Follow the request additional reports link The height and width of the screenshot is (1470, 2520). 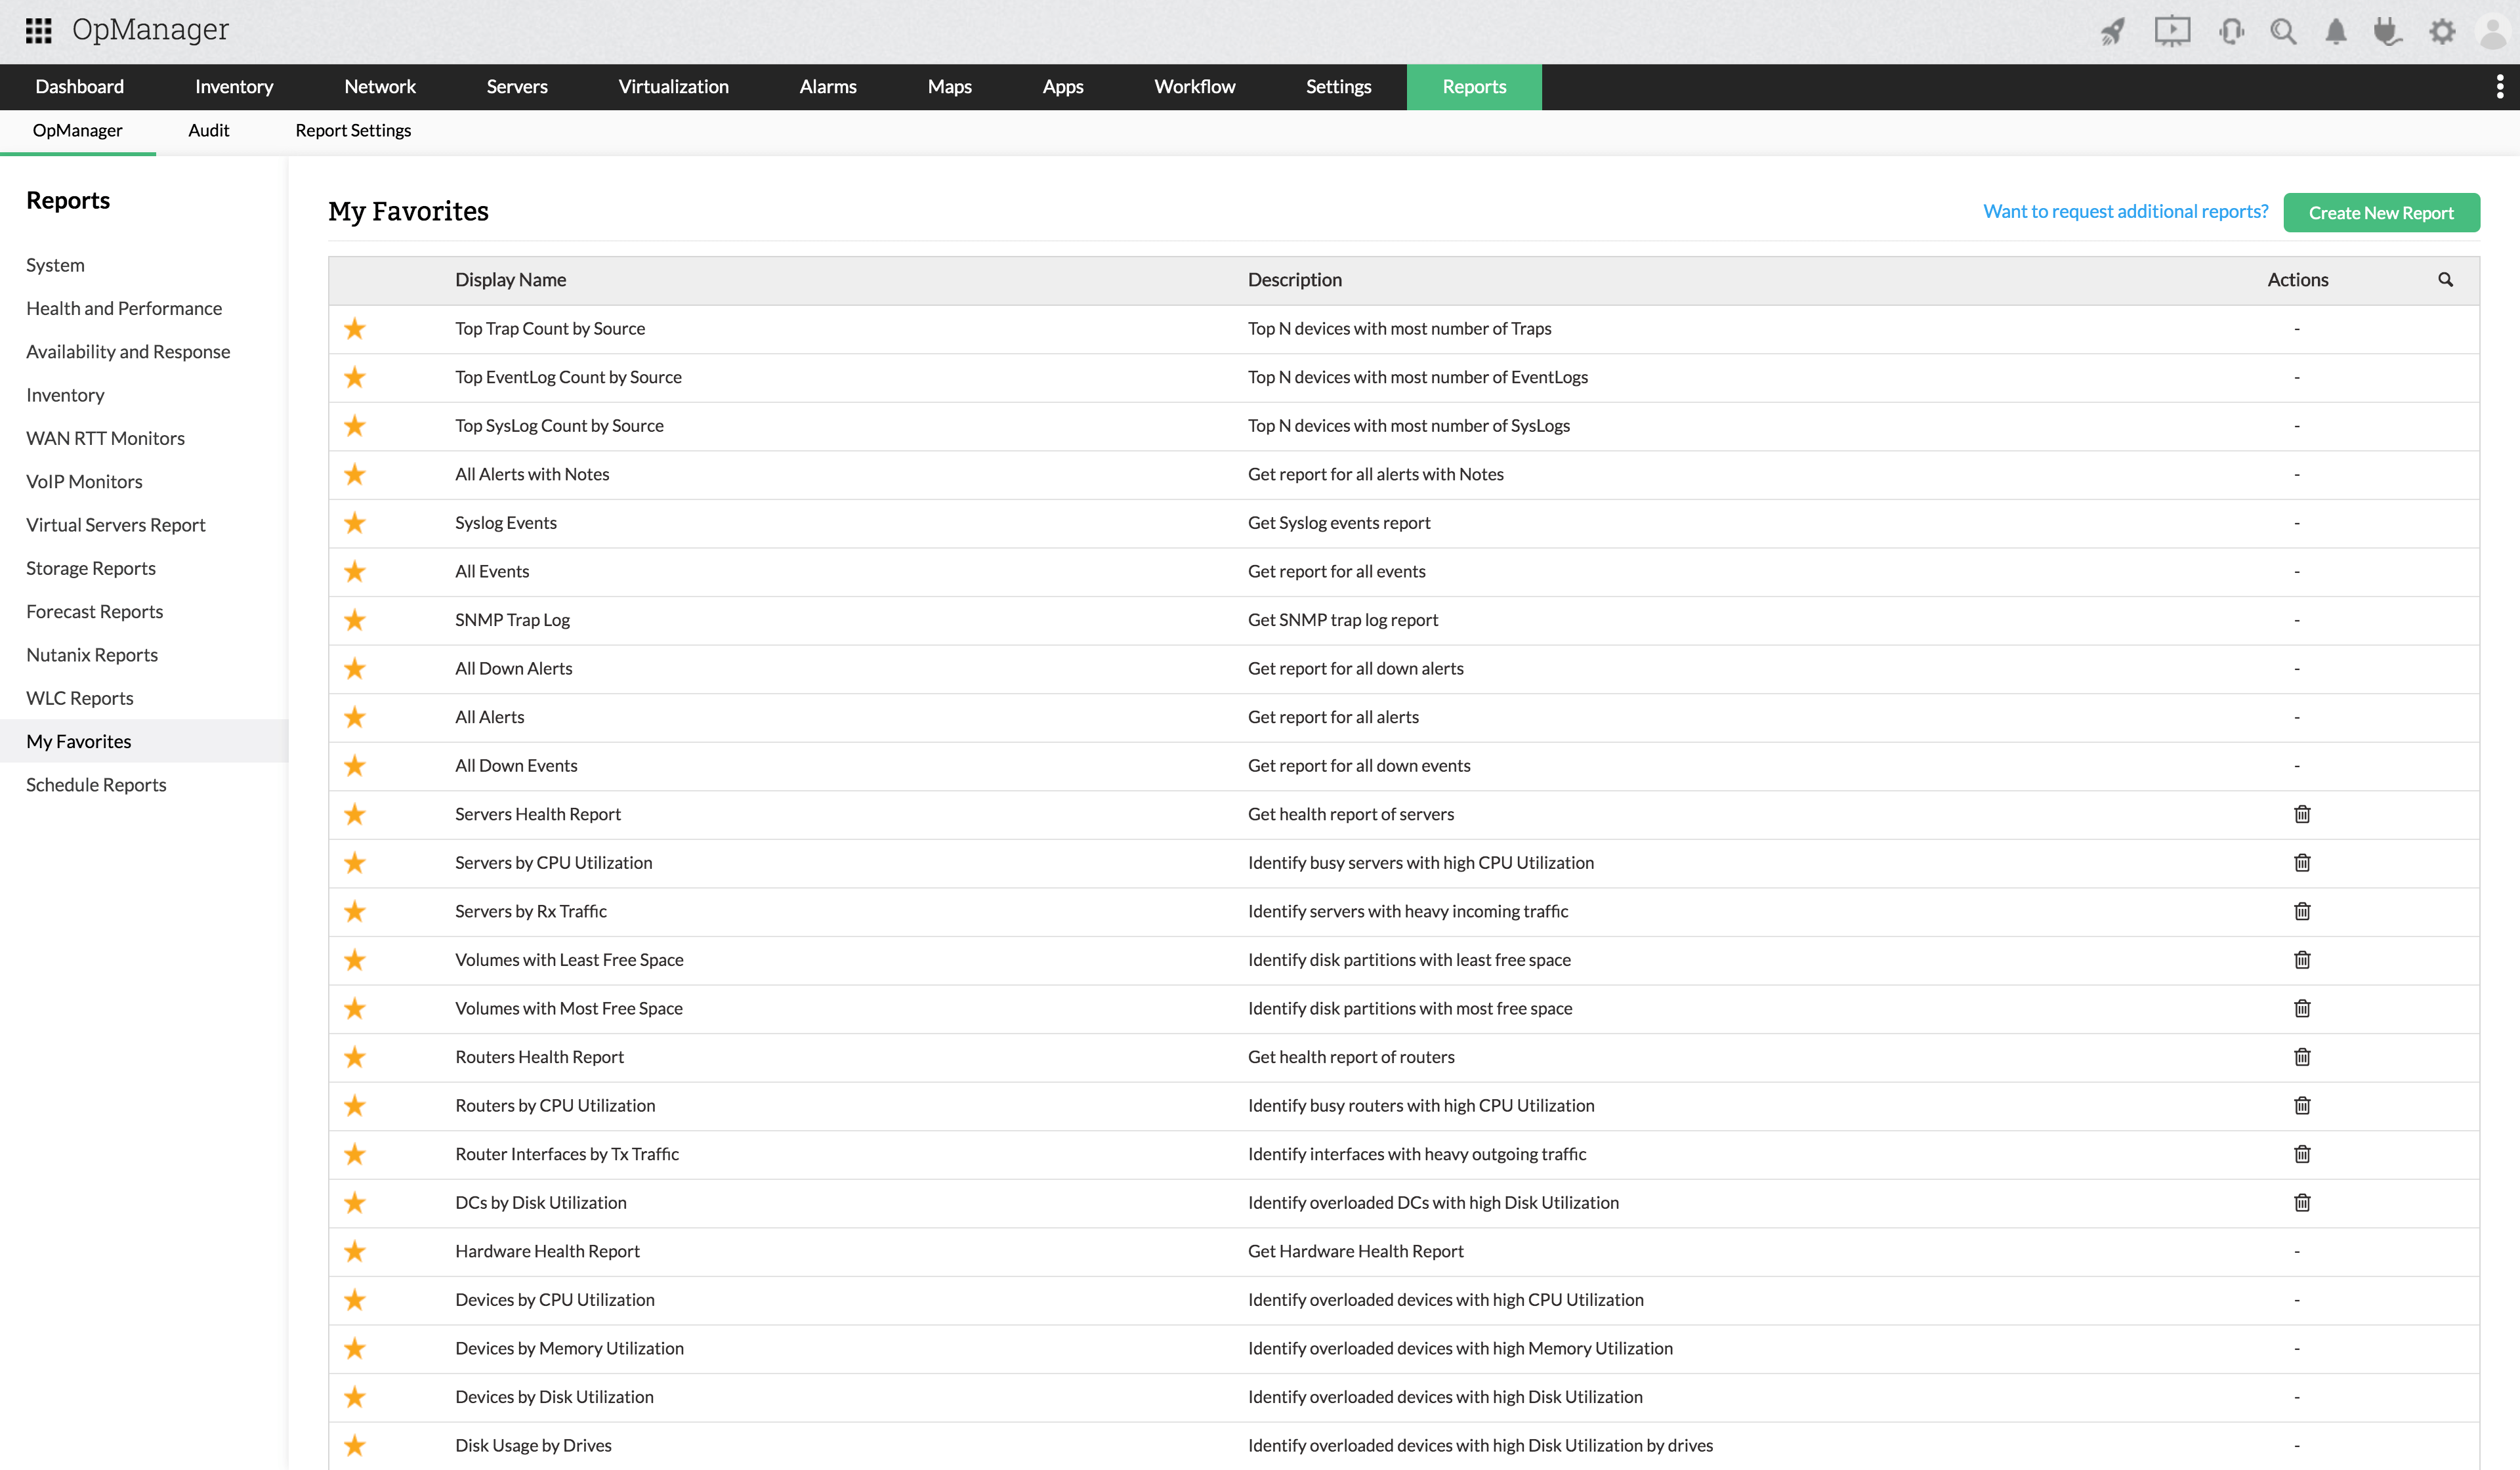coord(2125,211)
